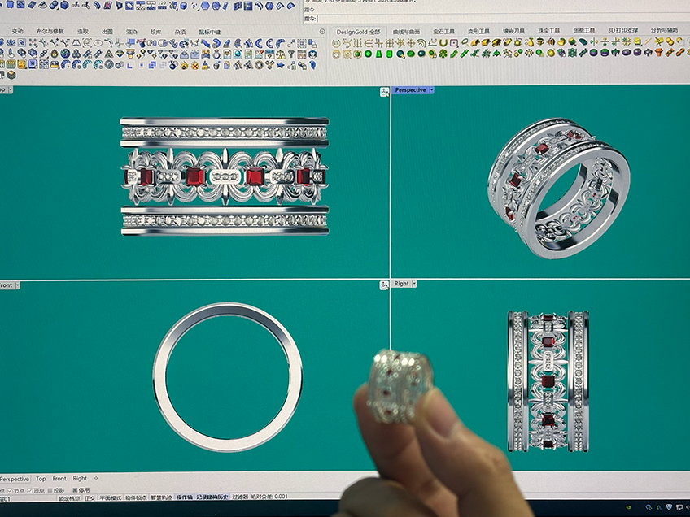Image resolution: width=690 pixels, height=517 pixels.
Task: Click the command input field
Action: [502, 19]
